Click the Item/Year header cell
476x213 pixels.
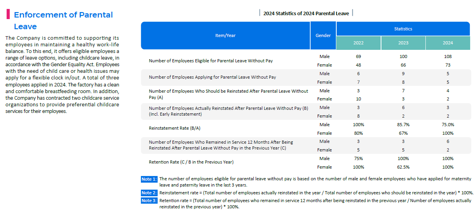click(225, 35)
